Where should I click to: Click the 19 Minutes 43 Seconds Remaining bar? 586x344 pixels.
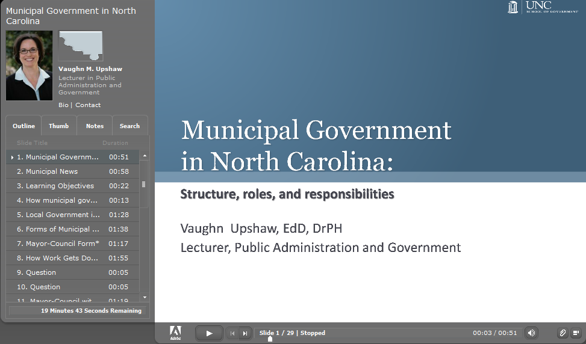(78, 310)
